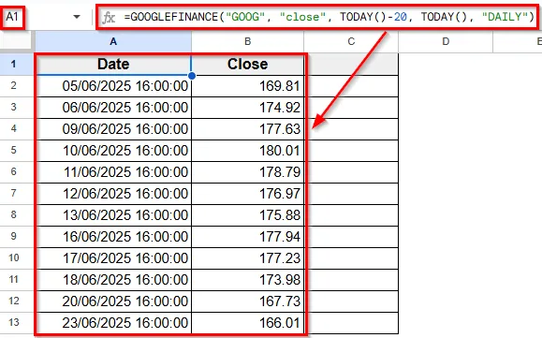Select row 4 header

coord(13,128)
